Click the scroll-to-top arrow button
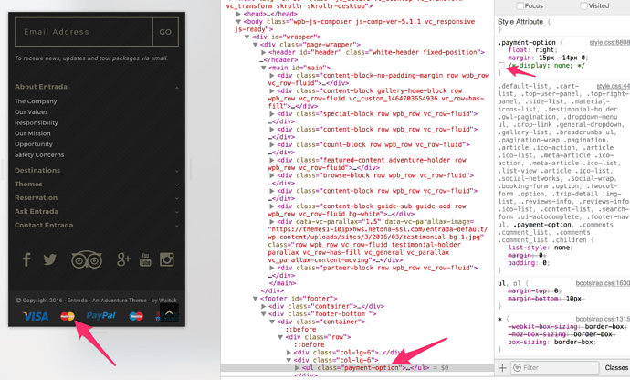The height and width of the screenshot is (380, 630). point(169,312)
